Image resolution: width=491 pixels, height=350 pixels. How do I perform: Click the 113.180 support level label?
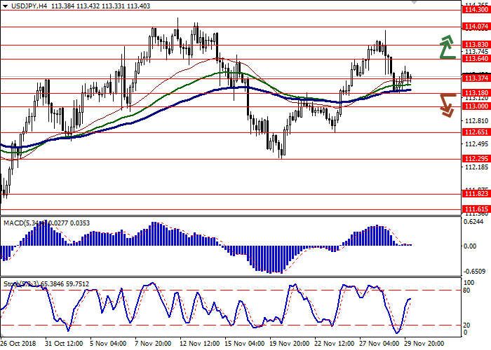point(476,92)
